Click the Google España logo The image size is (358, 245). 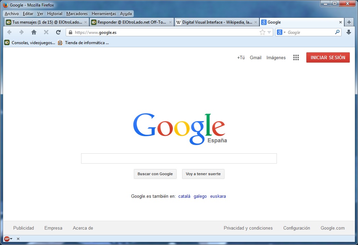[x=180, y=129]
